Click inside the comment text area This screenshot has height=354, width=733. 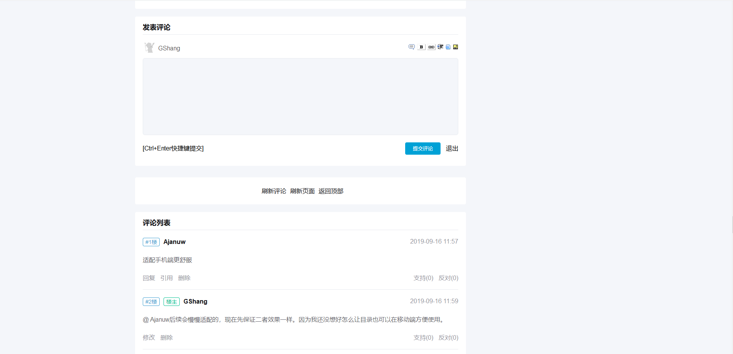point(300,97)
